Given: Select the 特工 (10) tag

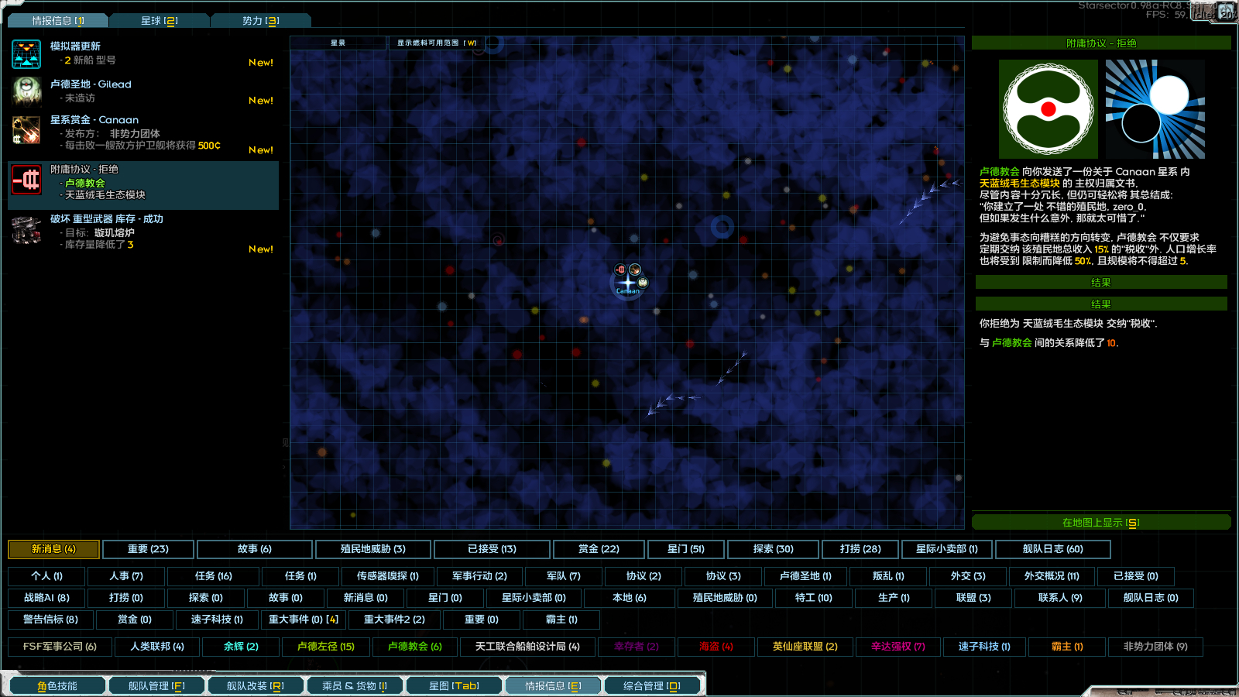Looking at the screenshot, I should click(814, 598).
